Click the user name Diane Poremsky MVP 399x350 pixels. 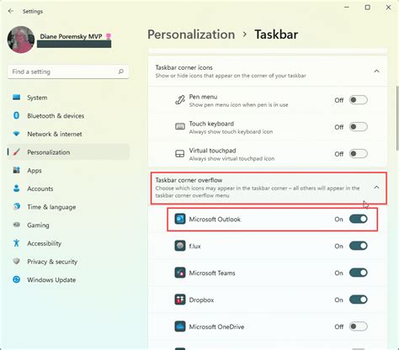click(71, 36)
